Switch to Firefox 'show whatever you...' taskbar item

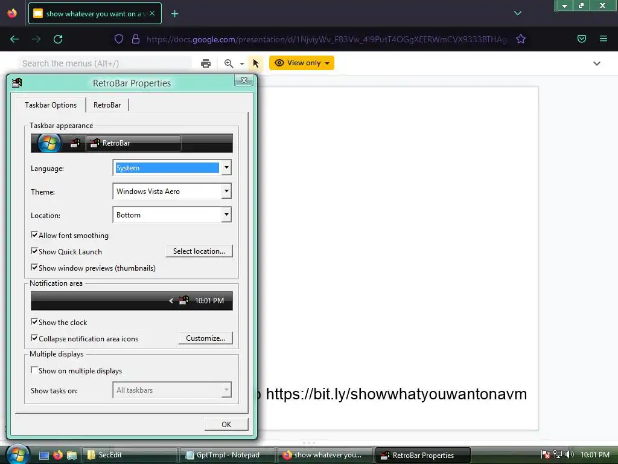pyautogui.click(x=325, y=455)
